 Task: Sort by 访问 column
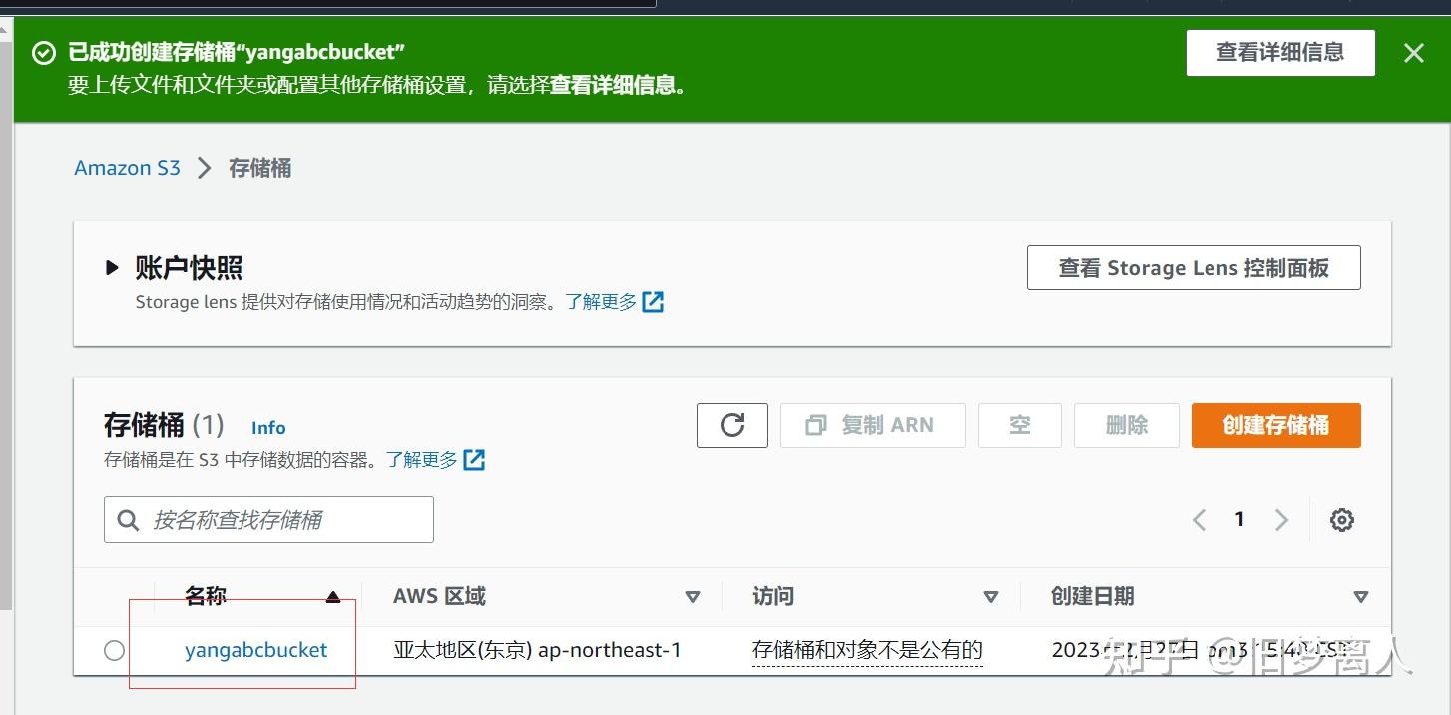click(x=990, y=597)
